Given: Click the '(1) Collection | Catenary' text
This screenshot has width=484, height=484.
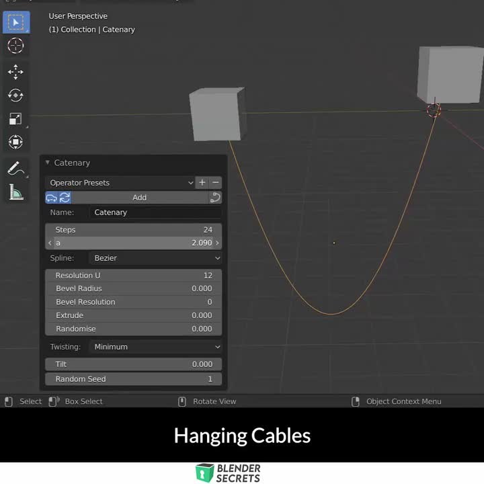Looking at the screenshot, I should click(91, 30).
